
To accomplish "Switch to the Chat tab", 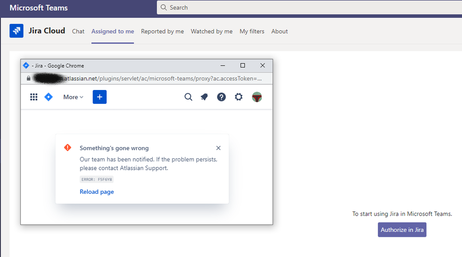I will pos(78,31).
